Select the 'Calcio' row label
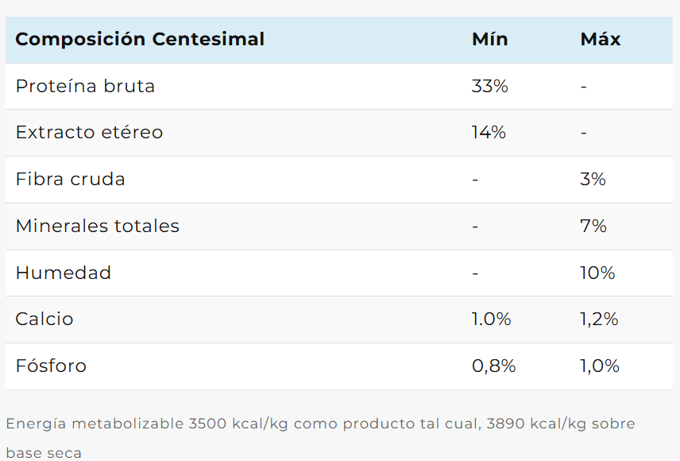Screen dimensions: 680x461 pyautogui.click(x=44, y=319)
